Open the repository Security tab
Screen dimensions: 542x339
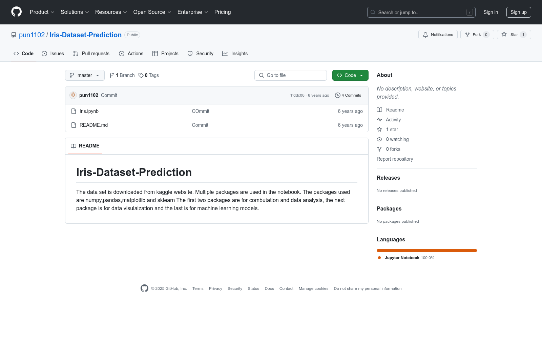point(201,54)
